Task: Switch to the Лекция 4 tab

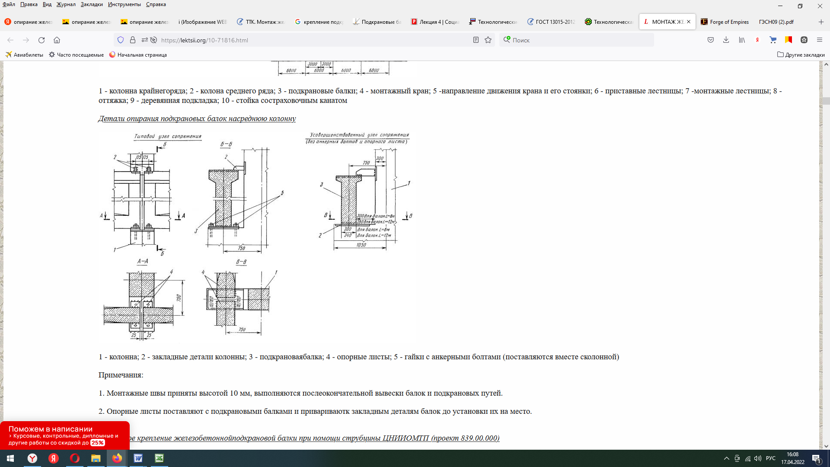Action: (x=435, y=22)
